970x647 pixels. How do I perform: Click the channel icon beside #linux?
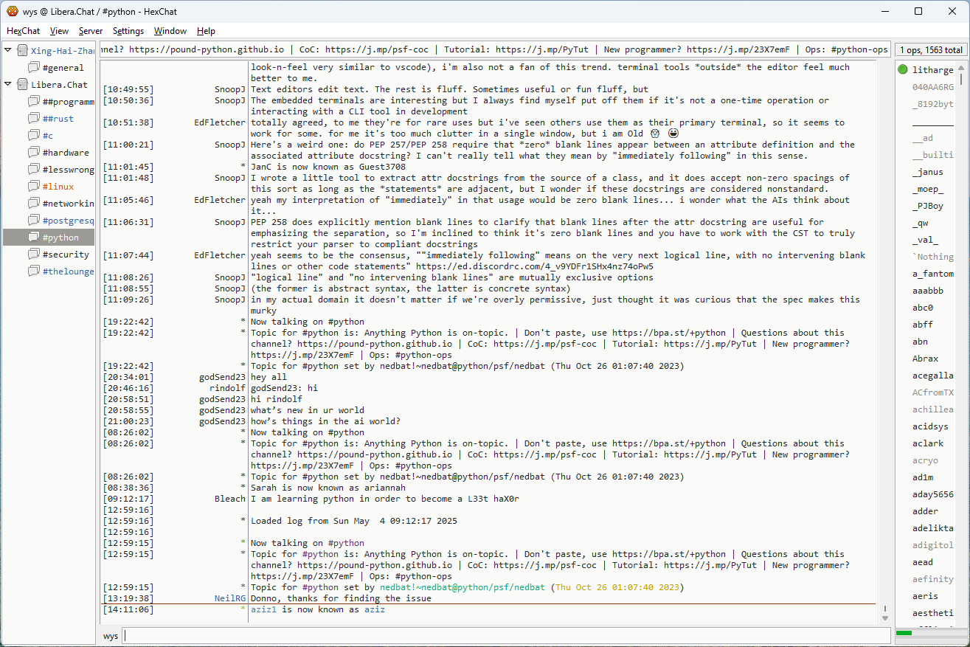pyautogui.click(x=34, y=187)
